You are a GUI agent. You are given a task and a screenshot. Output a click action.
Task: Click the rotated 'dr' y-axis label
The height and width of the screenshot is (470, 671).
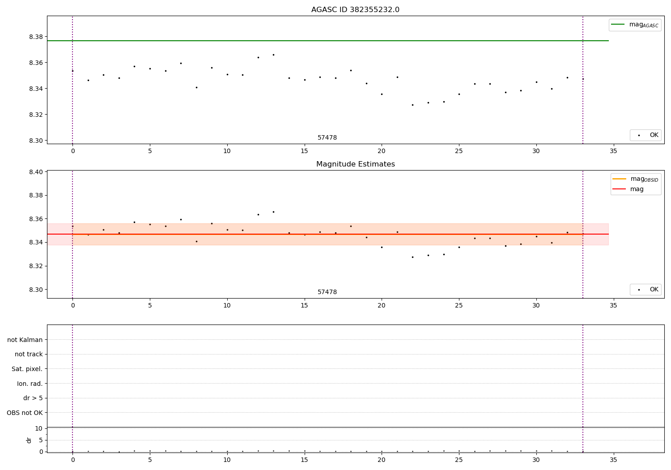point(29,440)
